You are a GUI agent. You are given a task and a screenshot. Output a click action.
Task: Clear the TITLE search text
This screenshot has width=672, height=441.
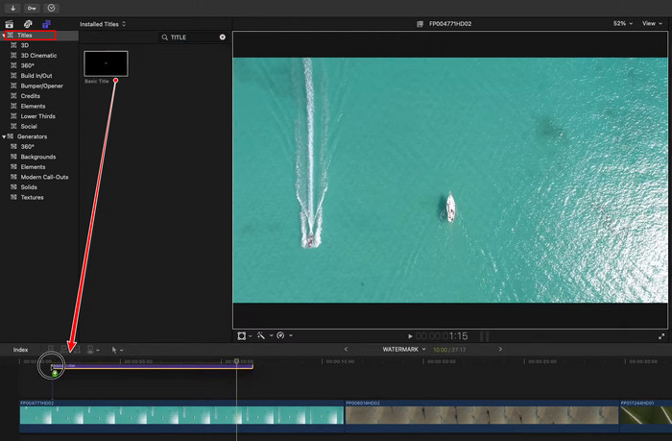coord(223,37)
